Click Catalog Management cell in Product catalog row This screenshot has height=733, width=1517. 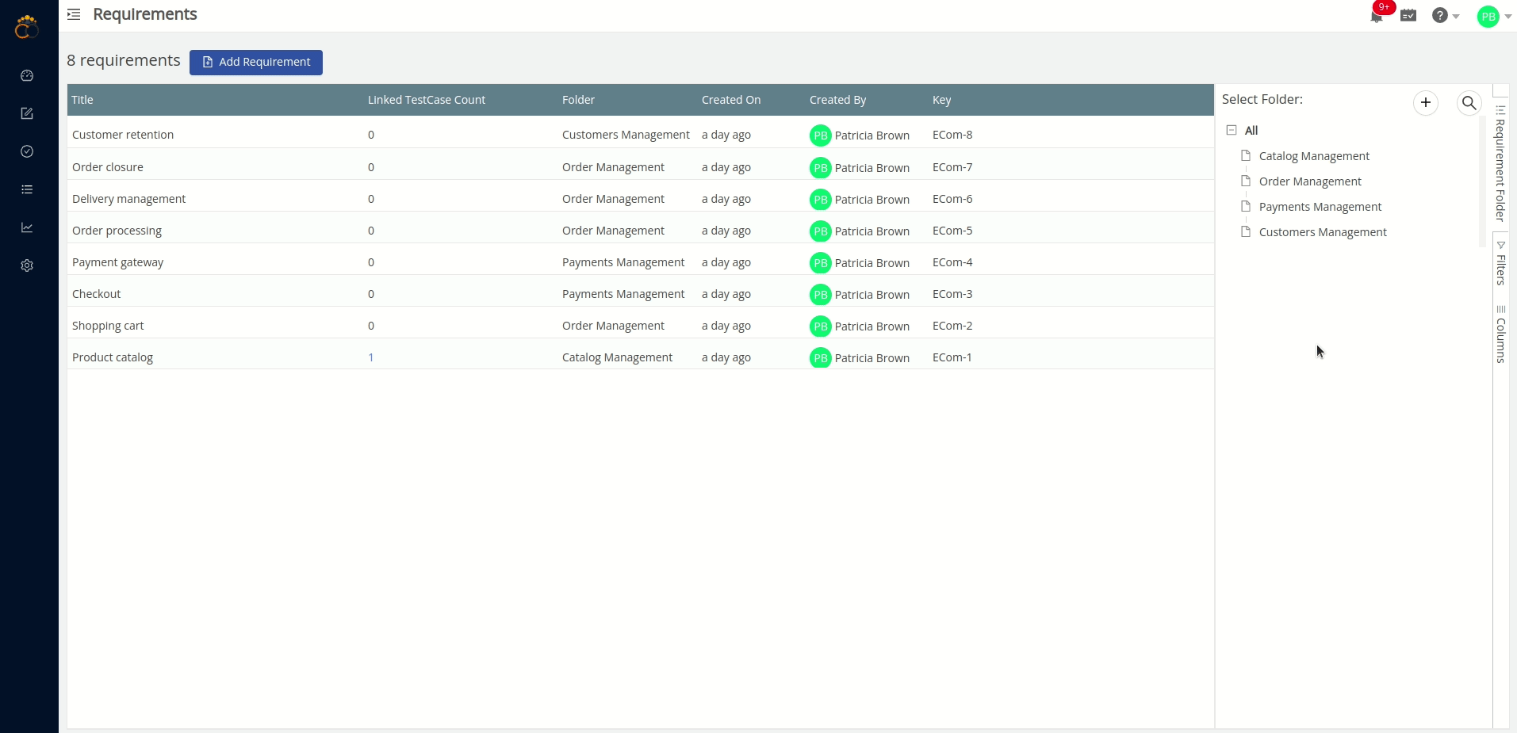[x=617, y=357]
